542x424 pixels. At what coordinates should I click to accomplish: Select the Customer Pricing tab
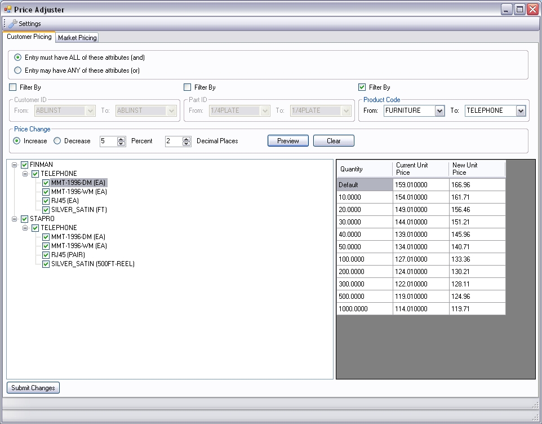click(29, 37)
